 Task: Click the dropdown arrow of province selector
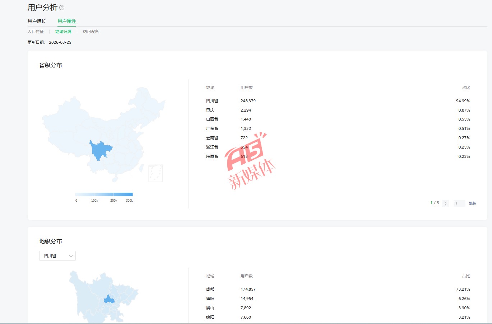coord(71,256)
